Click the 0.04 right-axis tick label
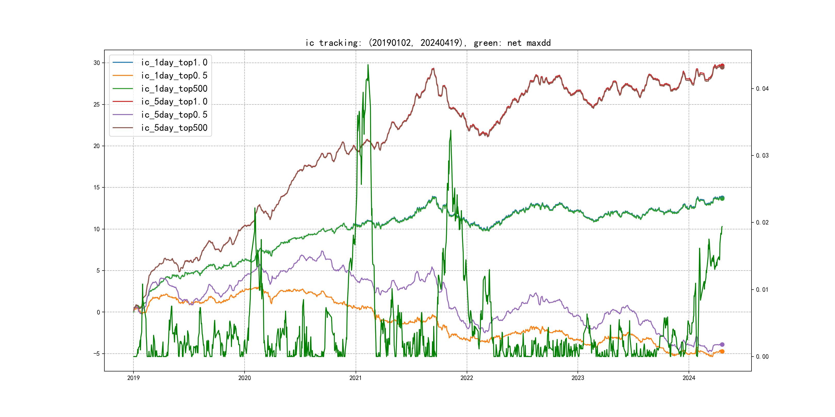 click(762, 89)
